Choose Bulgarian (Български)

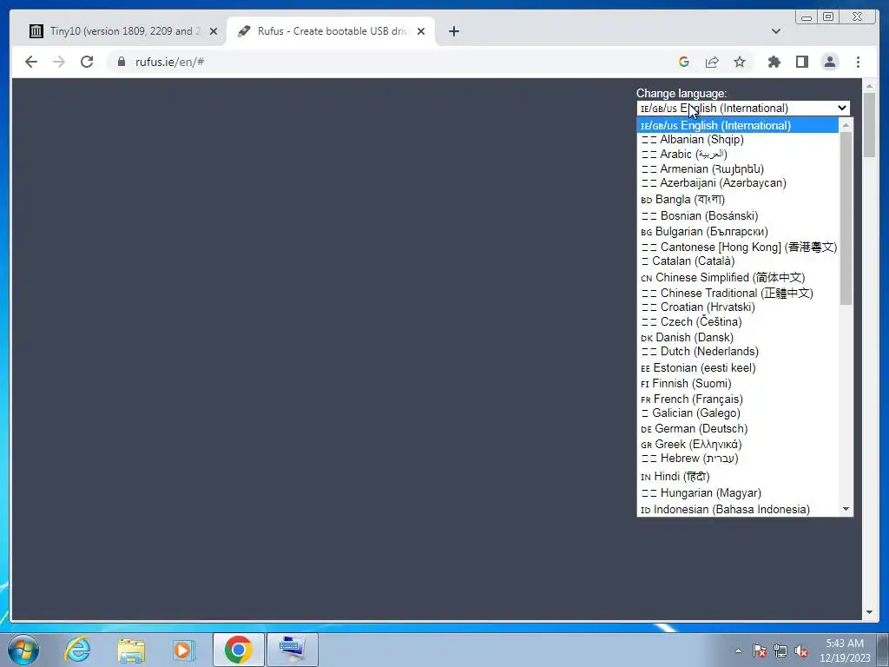click(737, 231)
